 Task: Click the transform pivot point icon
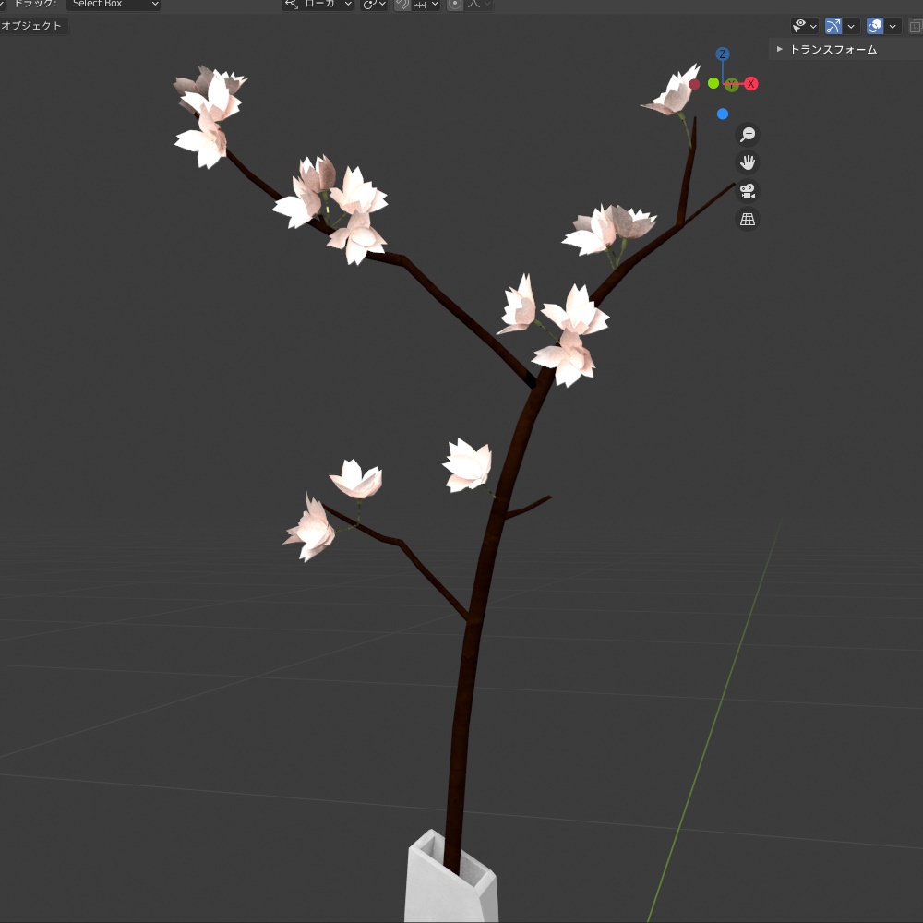[x=369, y=5]
